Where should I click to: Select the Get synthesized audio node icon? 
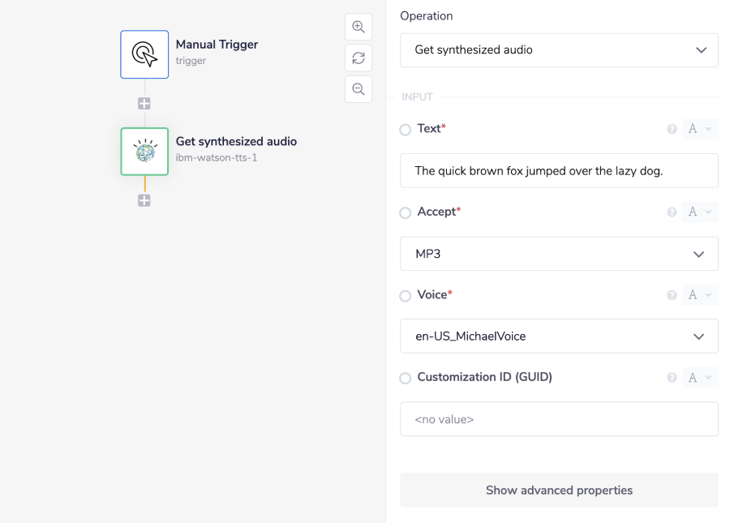point(144,152)
